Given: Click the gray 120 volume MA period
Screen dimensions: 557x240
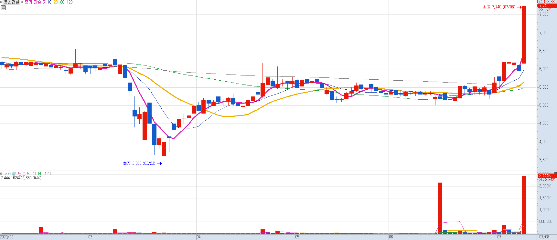Looking at the screenshot, I should (48, 174).
